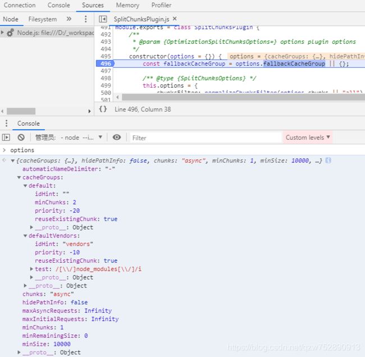Click the maxInitialRequests: Infinity row

pos(71,319)
